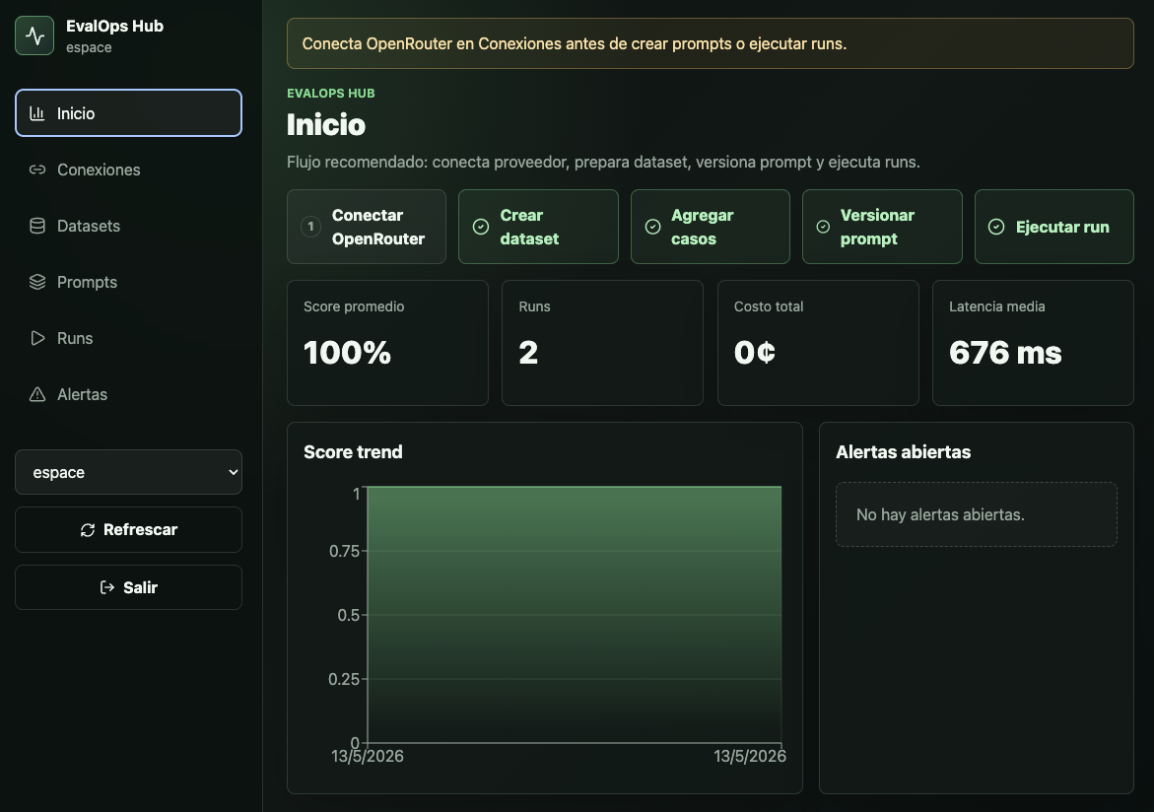The image size is (1154, 812).
Task: Click the Score trend green chart area
Action: 575,615
